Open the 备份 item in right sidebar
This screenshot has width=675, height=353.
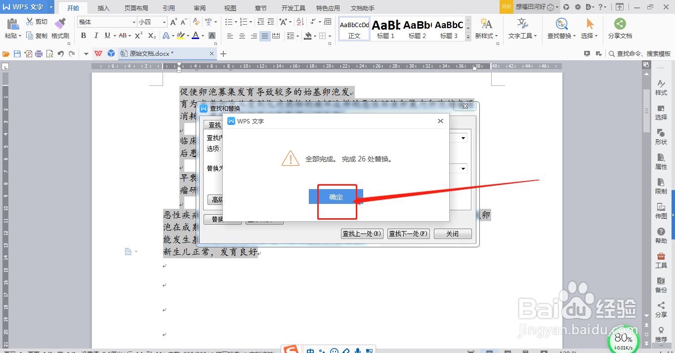click(661, 285)
